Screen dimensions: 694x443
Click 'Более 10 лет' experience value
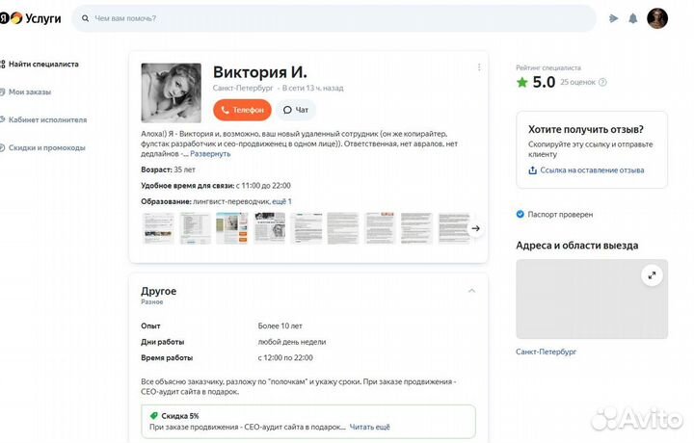pyautogui.click(x=280, y=326)
